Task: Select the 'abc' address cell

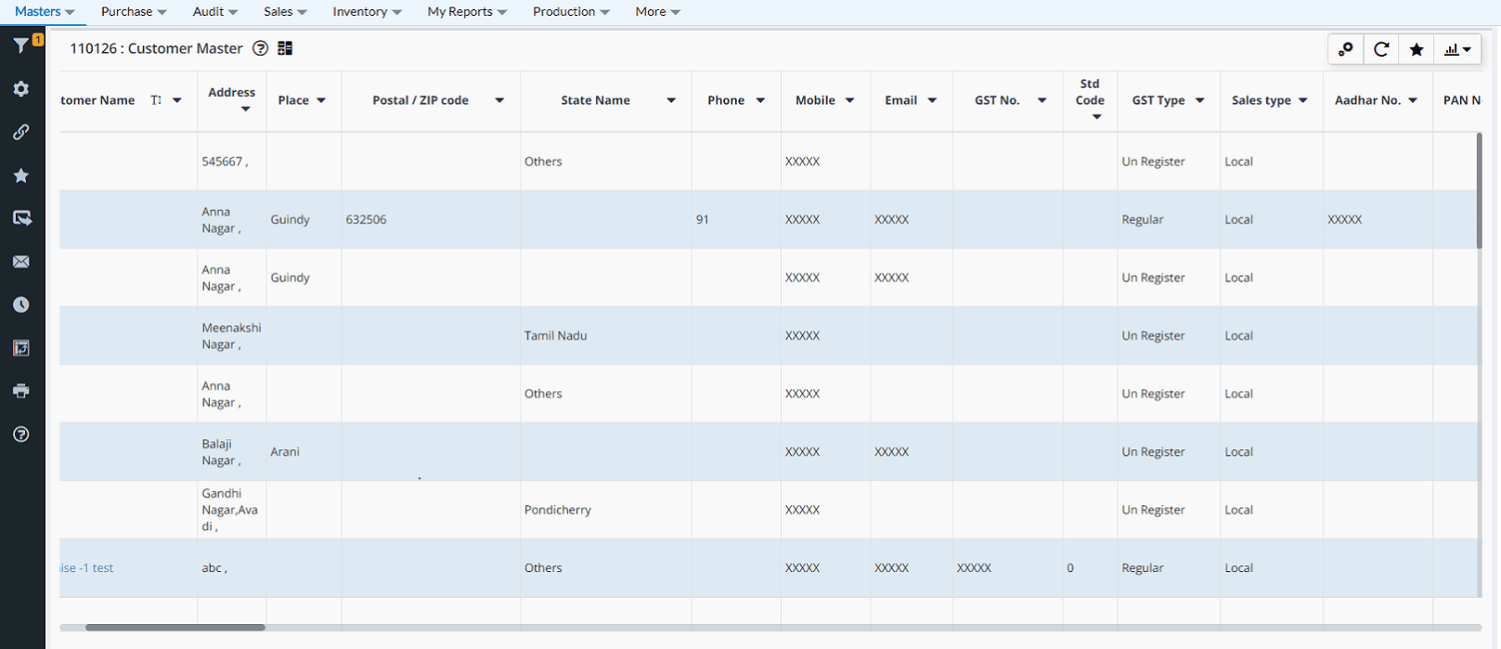Action: click(232, 568)
